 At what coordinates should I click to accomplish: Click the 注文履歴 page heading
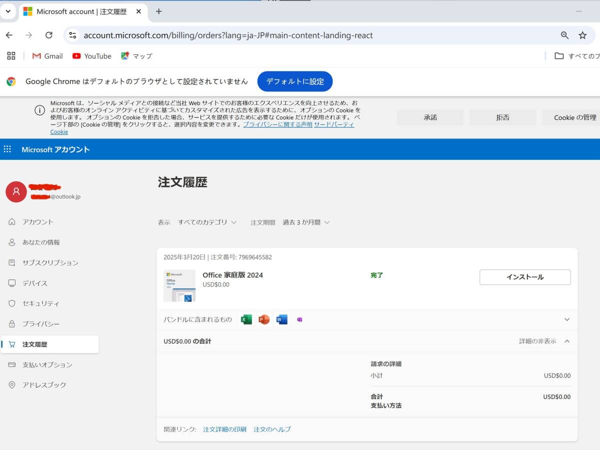pyautogui.click(x=182, y=182)
